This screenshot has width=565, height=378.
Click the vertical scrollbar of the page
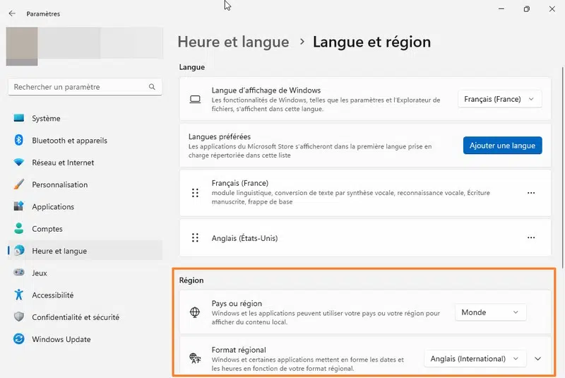562,166
